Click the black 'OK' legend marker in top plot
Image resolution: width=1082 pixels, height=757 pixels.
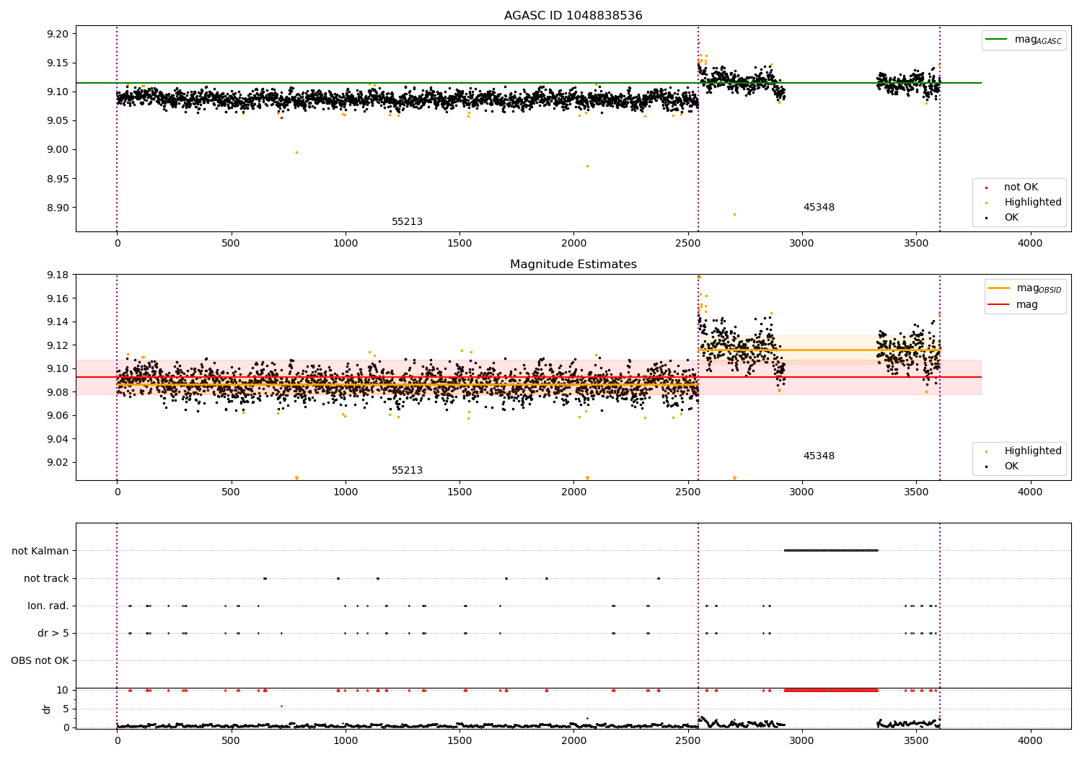tap(986, 218)
